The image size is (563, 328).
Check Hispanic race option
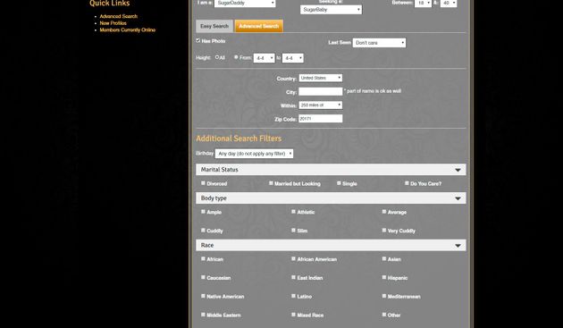click(384, 277)
